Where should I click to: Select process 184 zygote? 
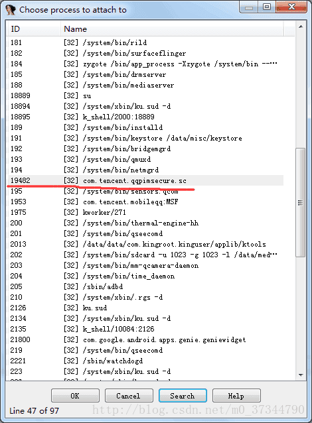[x=145, y=64]
